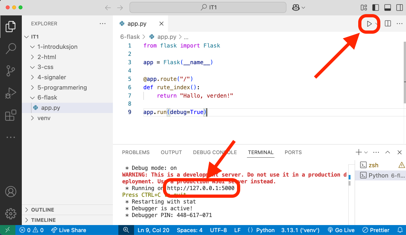Open the Accounts icon in activity bar
This screenshot has width=406, height=235.
point(11,192)
